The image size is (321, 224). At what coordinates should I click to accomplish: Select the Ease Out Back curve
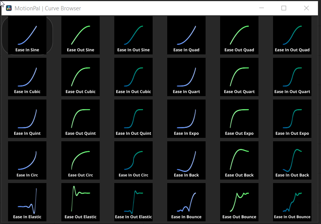coord(239,160)
